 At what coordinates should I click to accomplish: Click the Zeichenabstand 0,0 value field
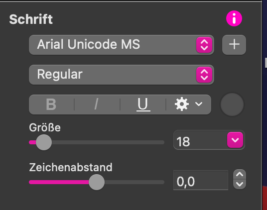click(201, 180)
